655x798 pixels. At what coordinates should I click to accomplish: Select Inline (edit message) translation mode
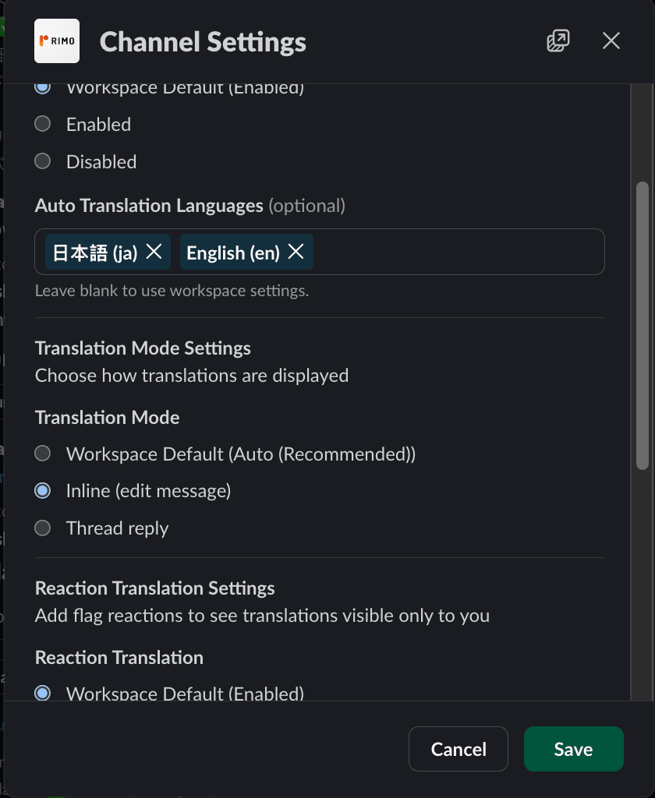[42, 490]
